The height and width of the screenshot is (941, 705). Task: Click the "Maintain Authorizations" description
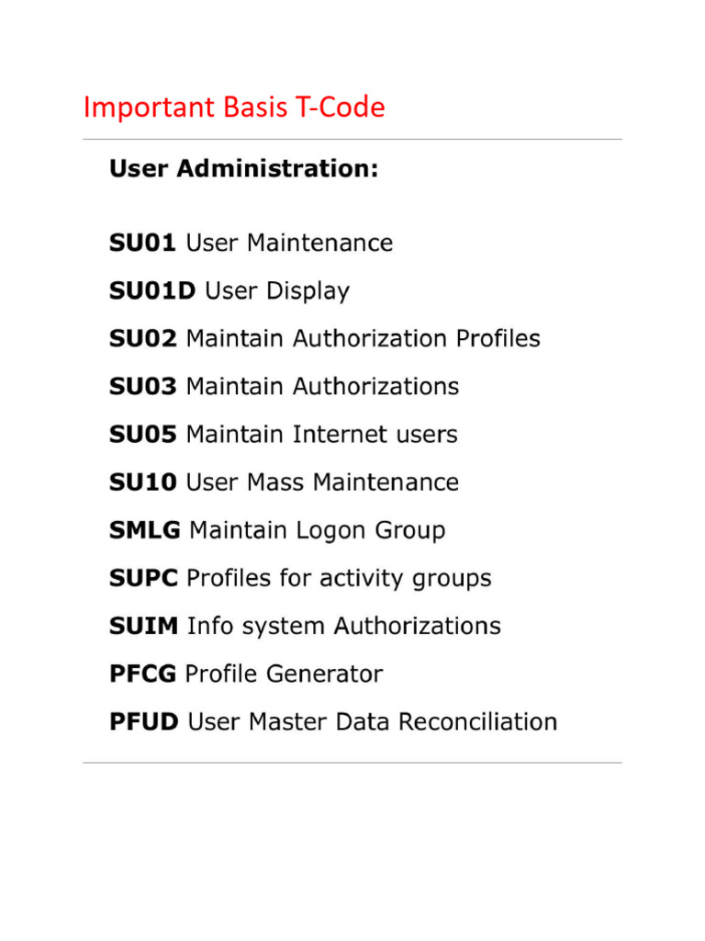322,387
